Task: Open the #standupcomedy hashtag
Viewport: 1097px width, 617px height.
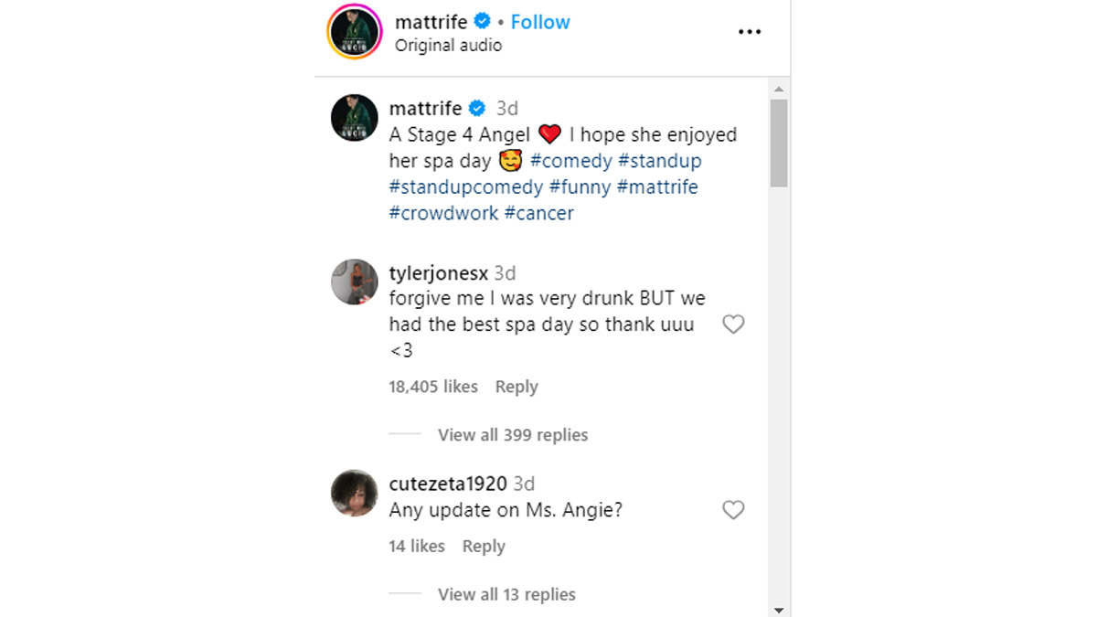Action: pos(466,186)
